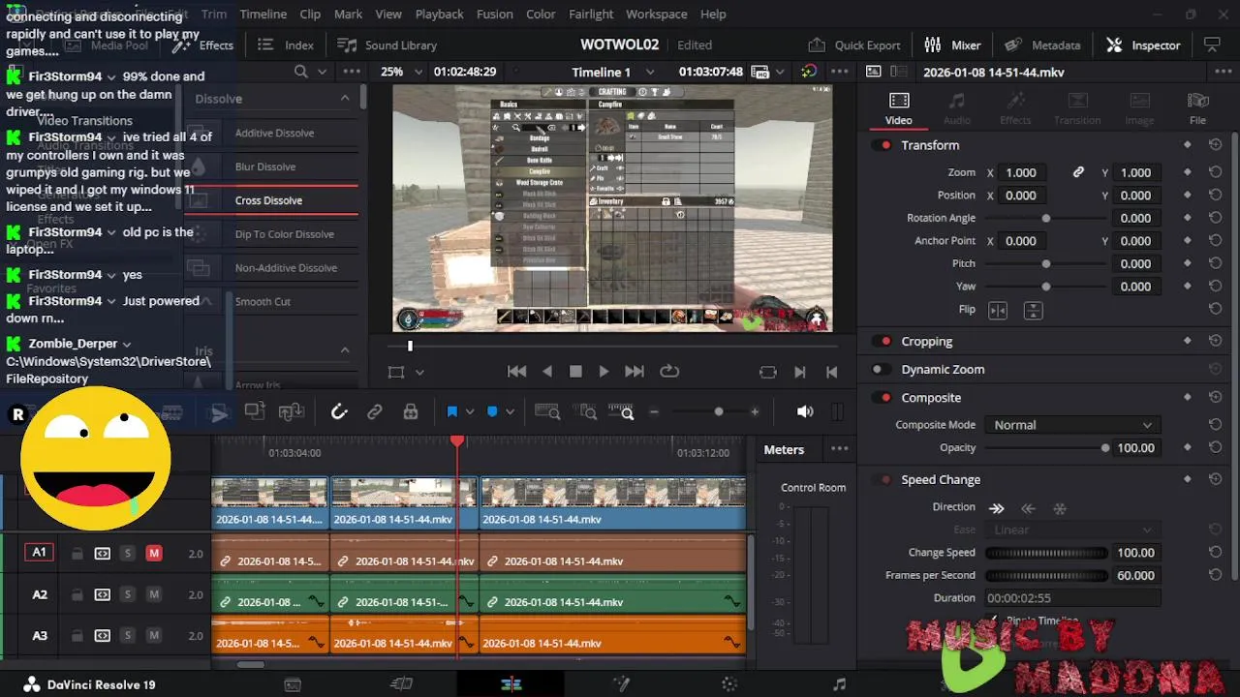
Task: Mute track A3 with M button
Action: (x=153, y=636)
